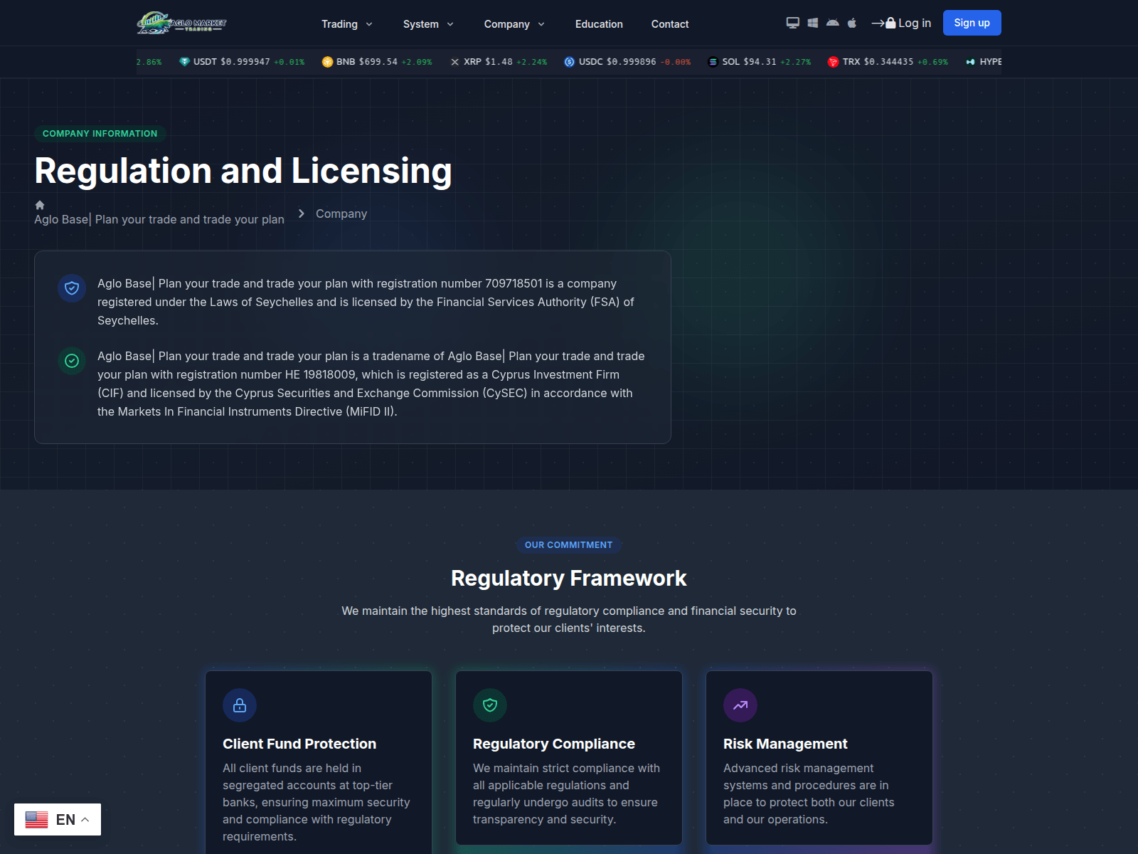Click the SOL $94.31 ticker price
Image resolution: width=1138 pixels, height=854 pixels.
coord(760,62)
